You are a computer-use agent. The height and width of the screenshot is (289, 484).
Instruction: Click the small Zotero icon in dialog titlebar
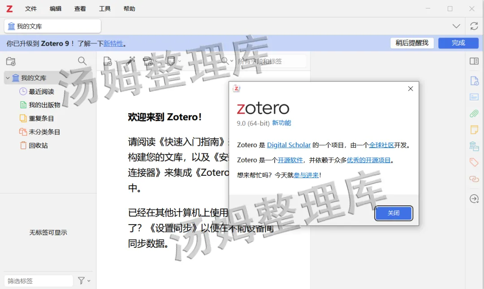[237, 89]
